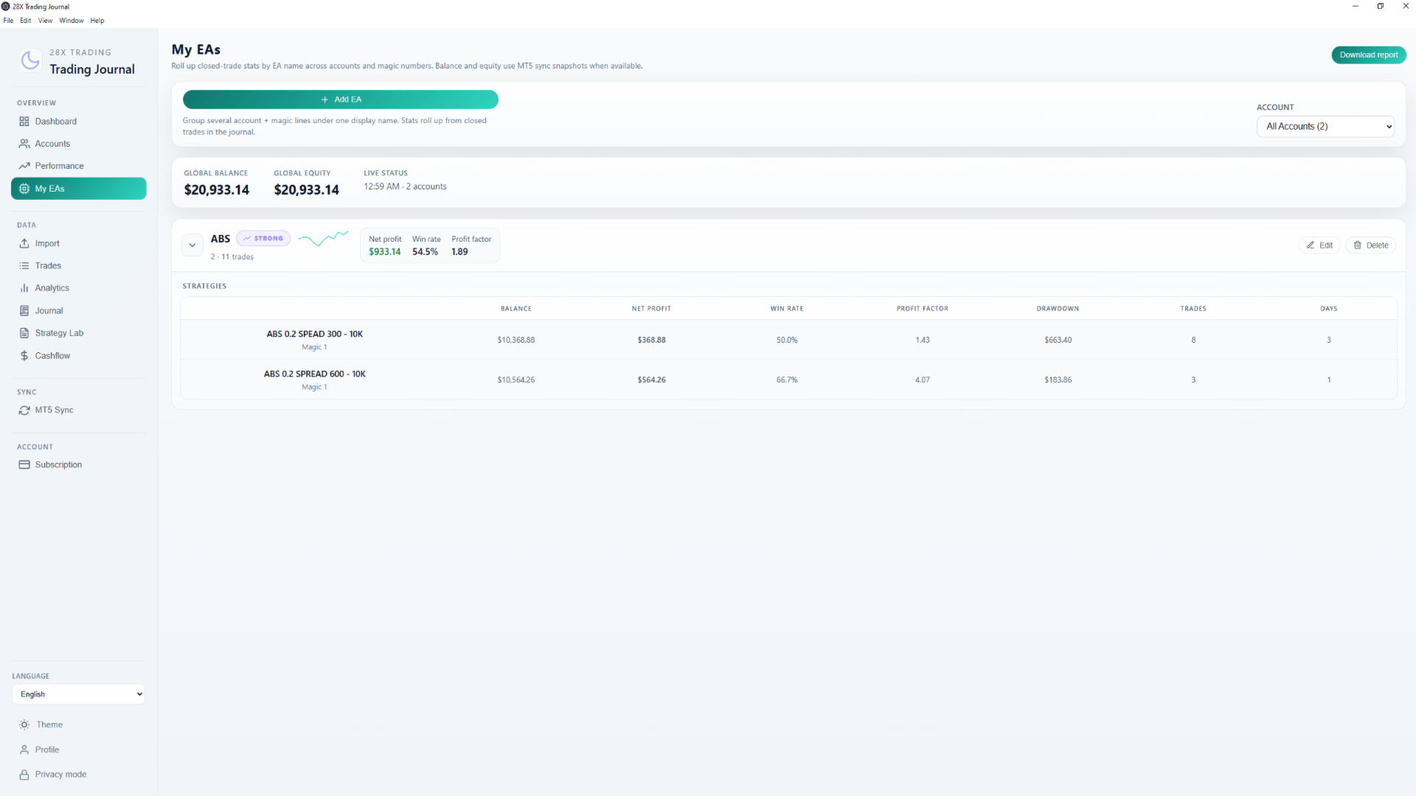Image resolution: width=1416 pixels, height=796 pixels.
Task: Click the MT5 Sync refresh icon
Action: click(x=24, y=411)
